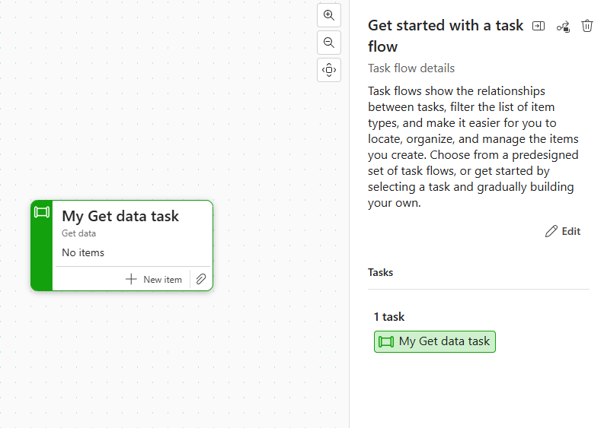The width and height of the screenshot is (604, 428).
Task: Click the 'No items' text on task card
Action: (83, 252)
